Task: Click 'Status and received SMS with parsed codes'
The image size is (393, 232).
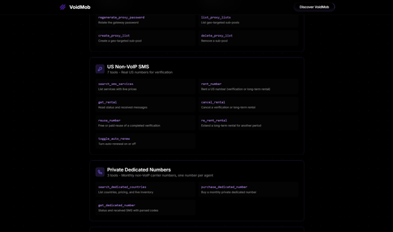Action: [128, 211]
